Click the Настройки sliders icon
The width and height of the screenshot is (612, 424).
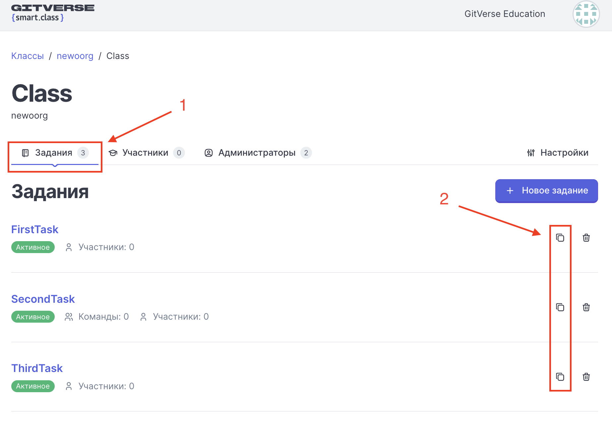click(531, 153)
